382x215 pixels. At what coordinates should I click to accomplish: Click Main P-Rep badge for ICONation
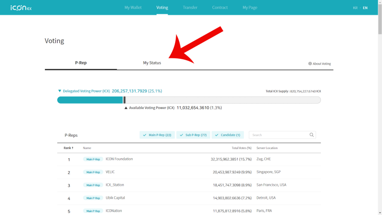tap(93, 211)
